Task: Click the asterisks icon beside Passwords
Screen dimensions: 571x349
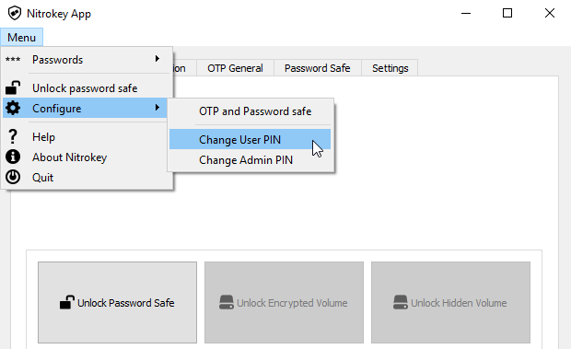Action: [x=13, y=59]
